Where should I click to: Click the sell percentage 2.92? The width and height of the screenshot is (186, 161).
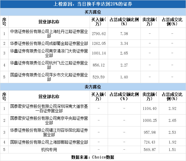click(172, 108)
